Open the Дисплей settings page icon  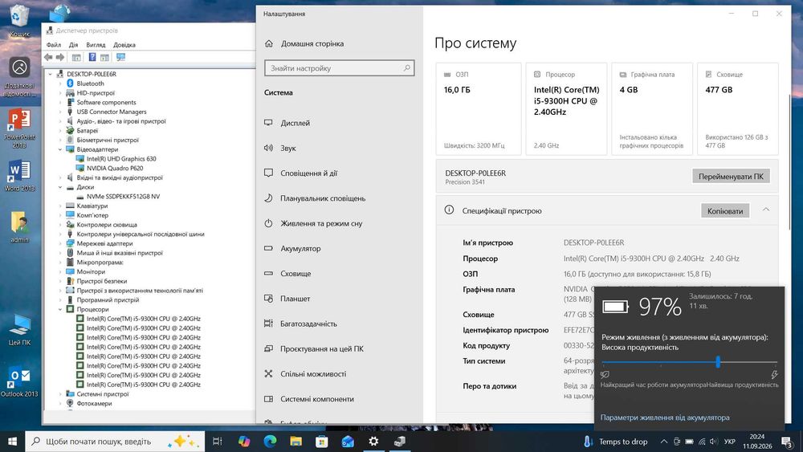[268, 123]
